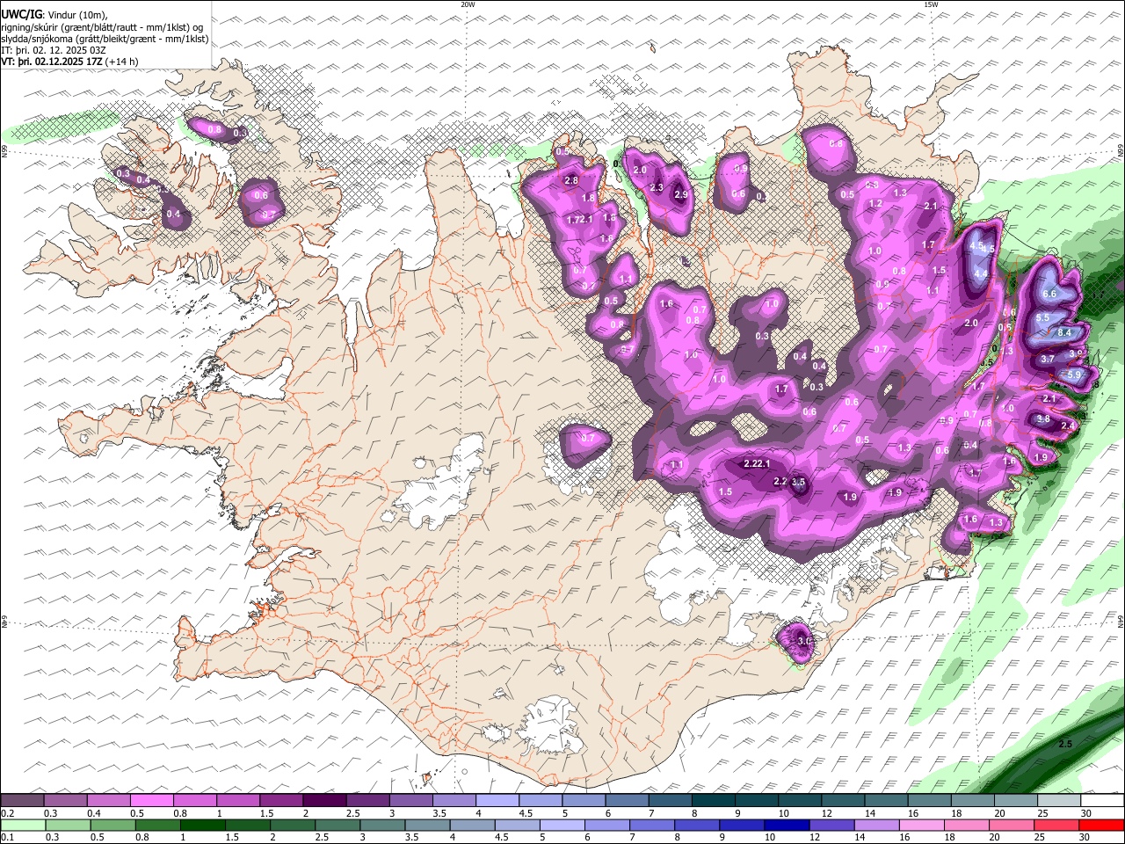Click upper legend pink swatch between 0.5 and 0.8

(151, 801)
